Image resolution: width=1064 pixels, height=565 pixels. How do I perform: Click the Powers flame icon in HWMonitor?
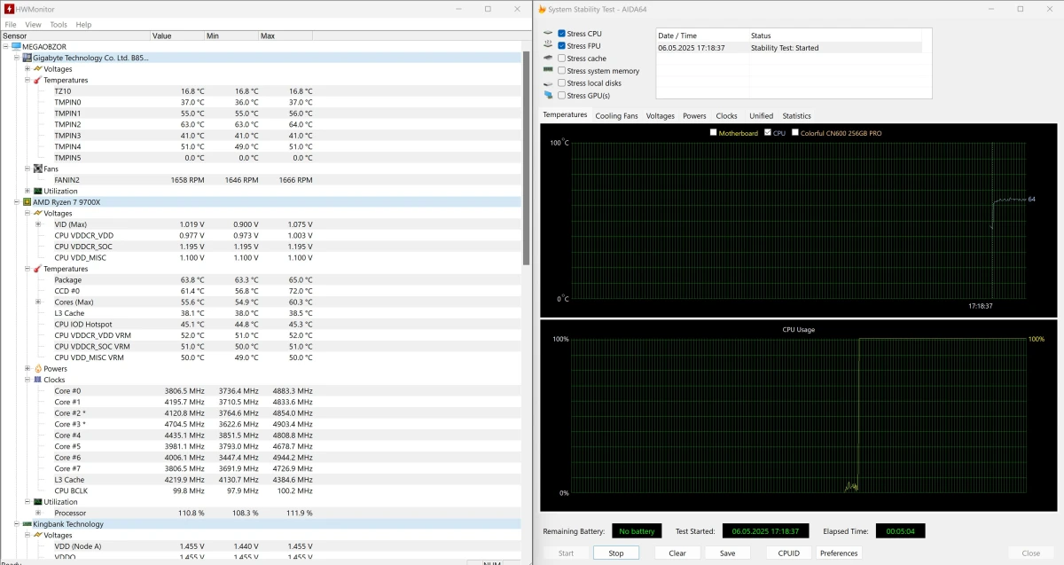click(38, 368)
